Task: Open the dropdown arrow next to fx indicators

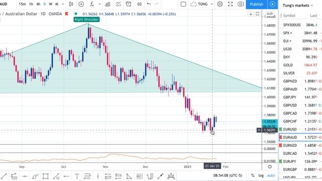Action: (100, 4)
